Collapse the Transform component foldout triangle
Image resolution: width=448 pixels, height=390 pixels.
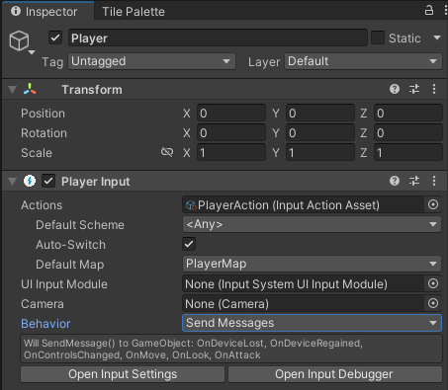coord(13,90)
